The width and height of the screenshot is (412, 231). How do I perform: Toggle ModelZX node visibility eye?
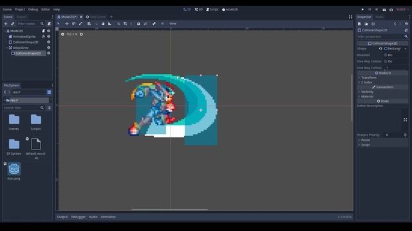pyautogui.click(x=49, y=31)
